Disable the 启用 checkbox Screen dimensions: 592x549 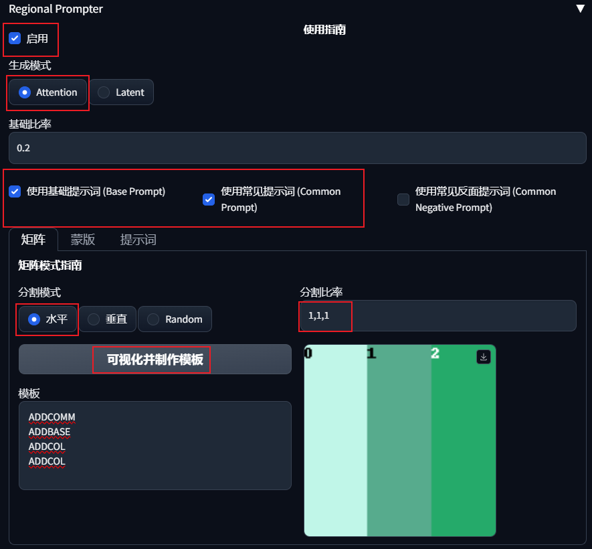coord(15,38)
